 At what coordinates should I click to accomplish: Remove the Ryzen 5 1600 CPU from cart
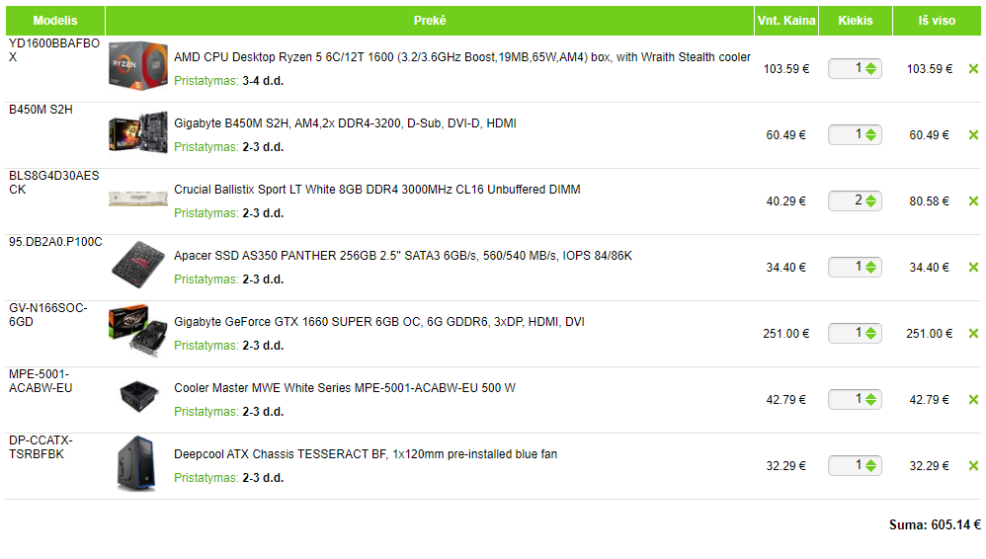[x=973, y=69]
